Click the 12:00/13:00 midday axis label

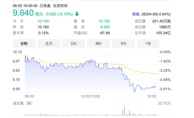(90, 96)
